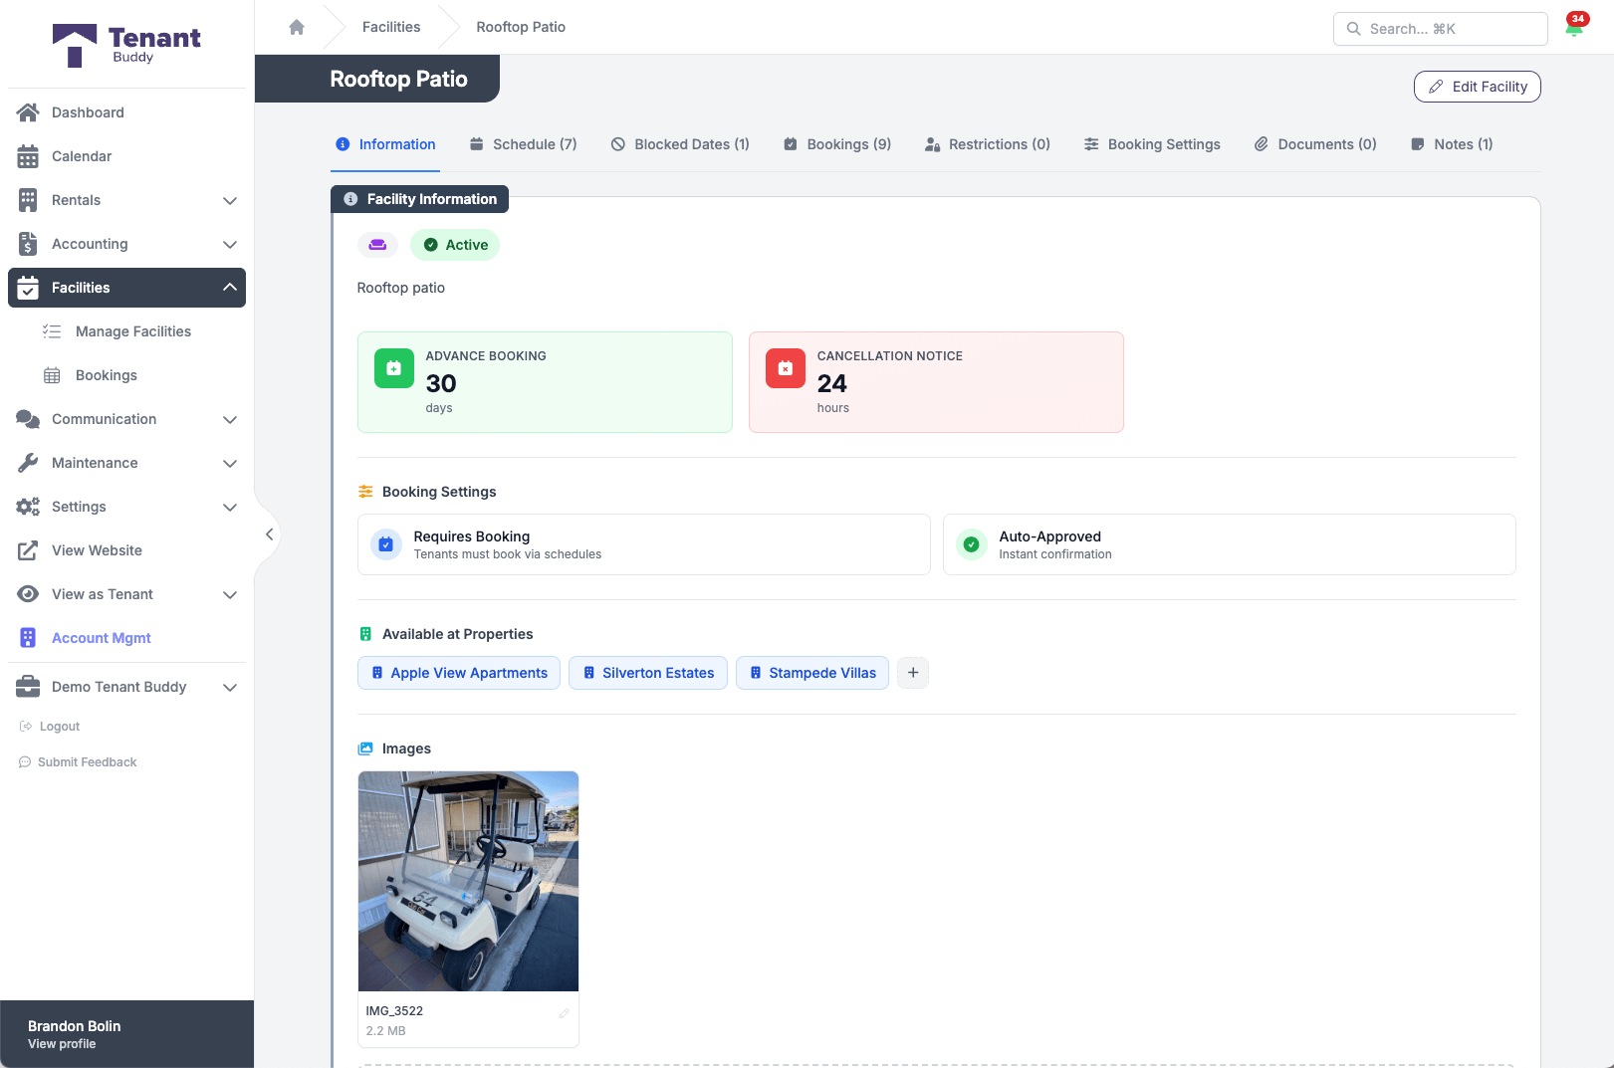Click the Requires Booking calendar icon
The width and height of the screenshot is (1614, 1068).
pos(386,544)
